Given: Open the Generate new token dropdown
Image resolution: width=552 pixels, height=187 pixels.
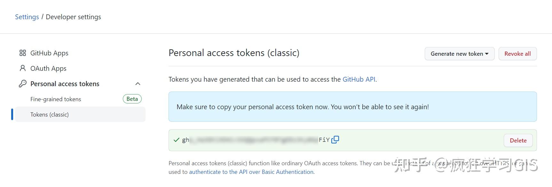Looking at the screenshot, I should pos(459,53).
